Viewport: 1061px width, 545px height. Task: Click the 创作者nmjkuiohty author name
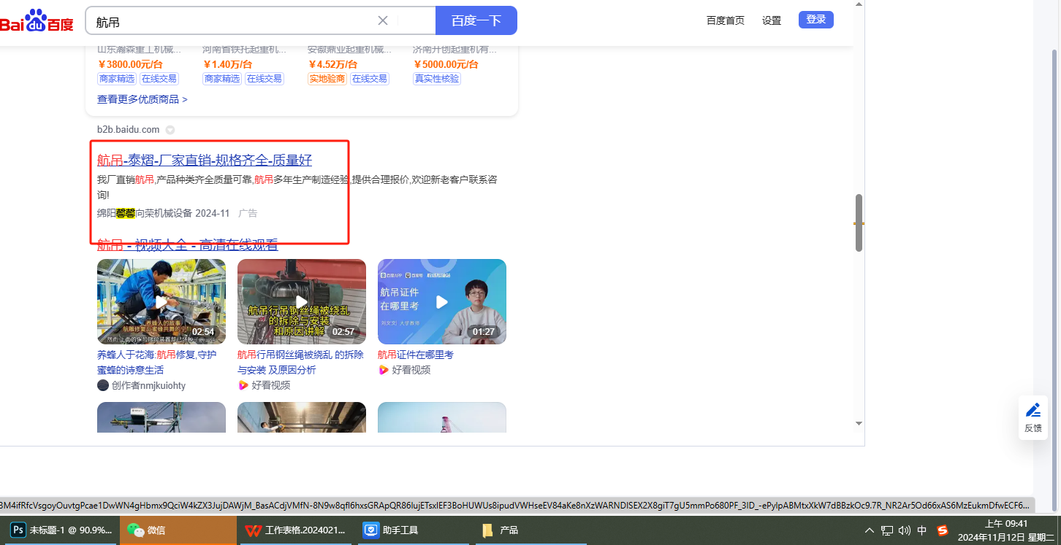click(148, 385)
